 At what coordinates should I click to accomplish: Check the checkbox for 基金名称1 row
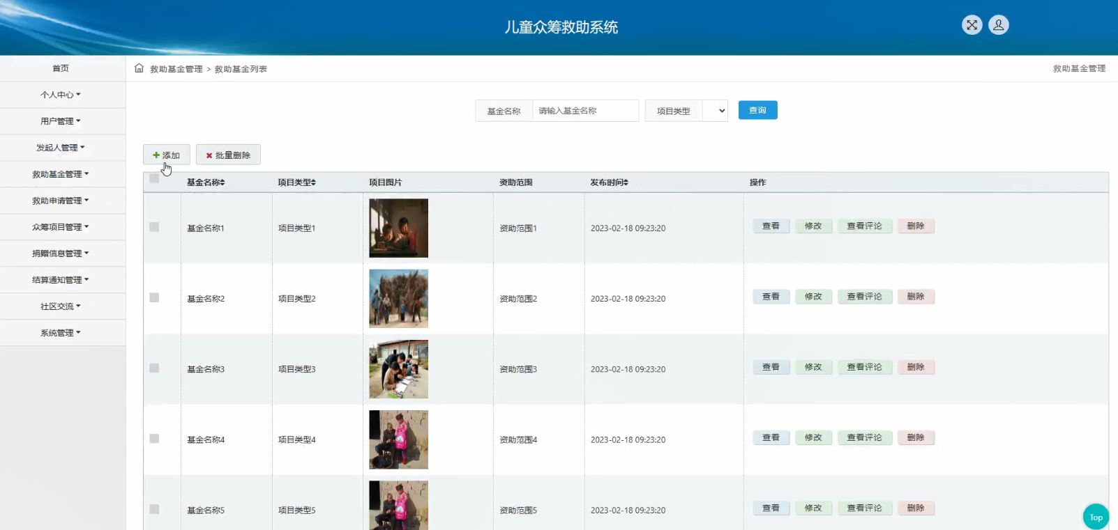click(154, 227)
